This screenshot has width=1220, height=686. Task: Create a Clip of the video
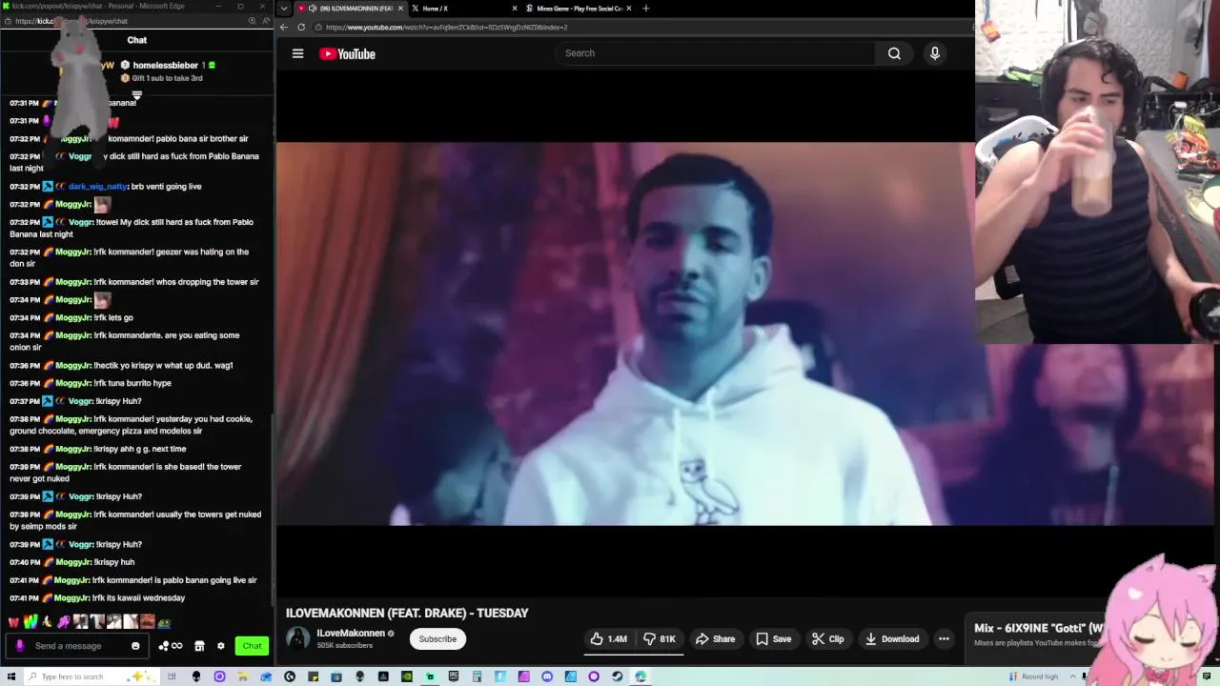(827, 639)
